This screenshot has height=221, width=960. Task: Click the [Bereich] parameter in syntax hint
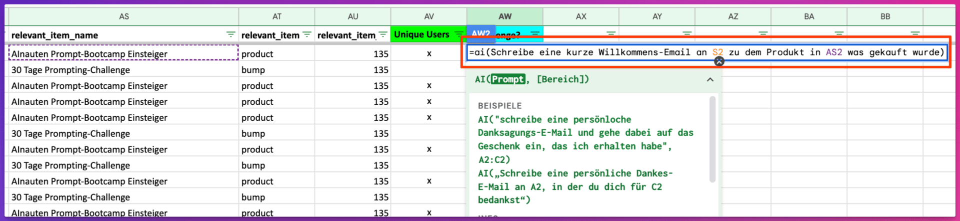(x=559, y=79)
